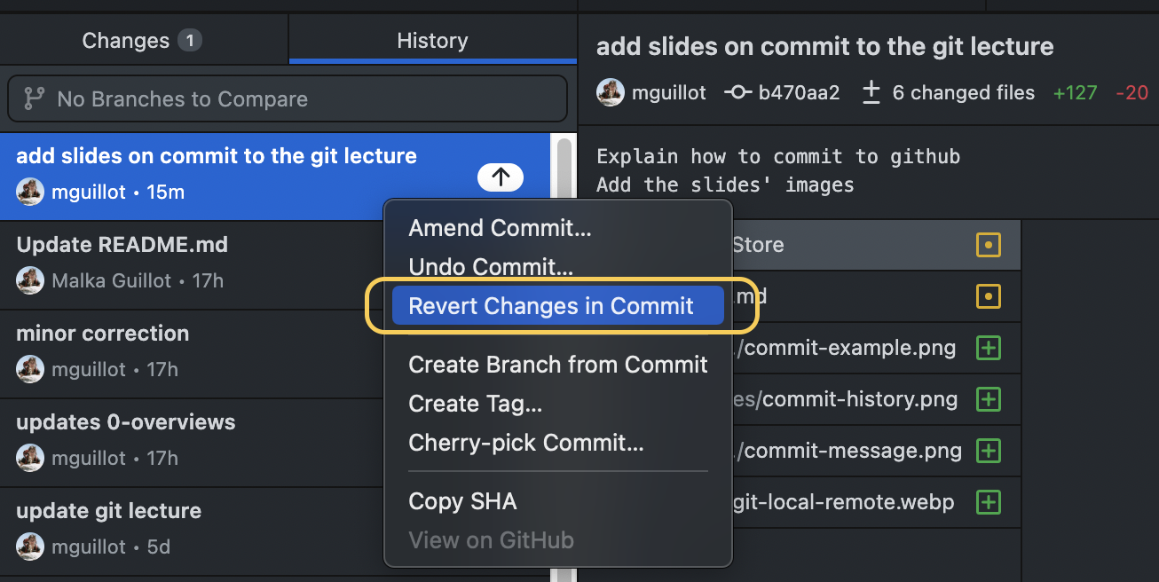Switch to the History tab
1159x582 pixels.
pyautogui.click(x=432, y=41)
